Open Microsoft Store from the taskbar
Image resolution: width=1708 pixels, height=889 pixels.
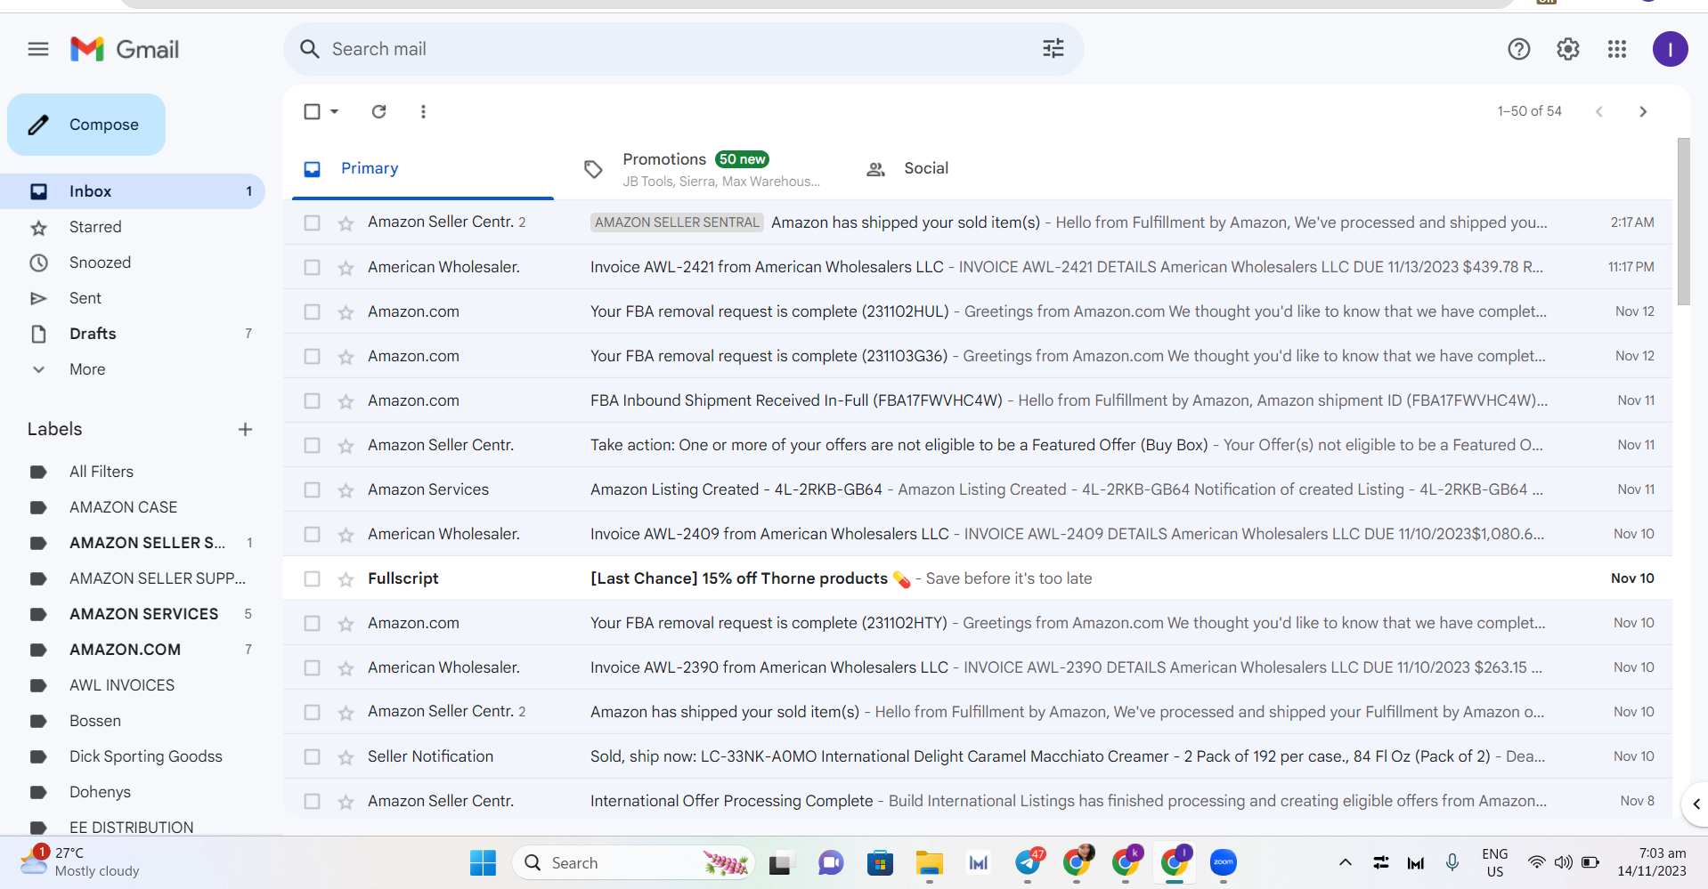point(880,862)
